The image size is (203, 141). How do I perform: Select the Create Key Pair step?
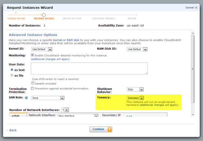pos(72,18)
